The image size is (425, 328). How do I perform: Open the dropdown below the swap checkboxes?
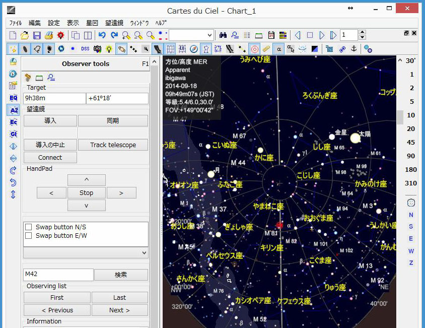[86, 253]
